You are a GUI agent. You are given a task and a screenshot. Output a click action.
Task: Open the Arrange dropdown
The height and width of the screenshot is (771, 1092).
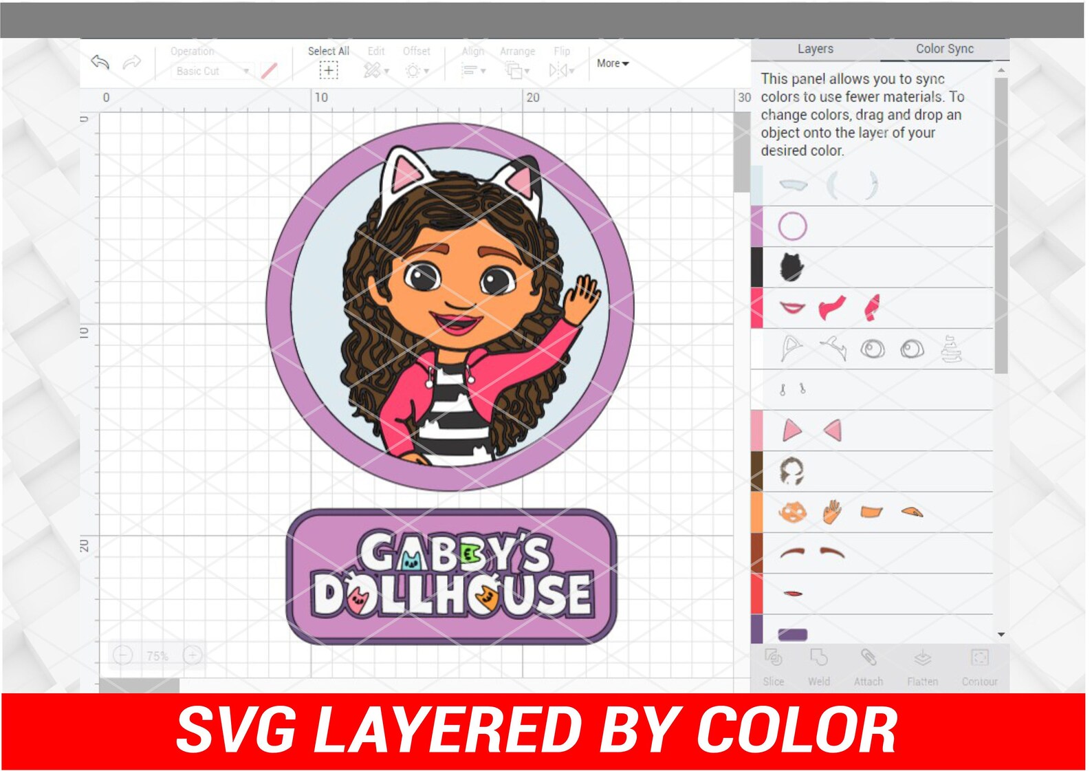click(517, 70)
